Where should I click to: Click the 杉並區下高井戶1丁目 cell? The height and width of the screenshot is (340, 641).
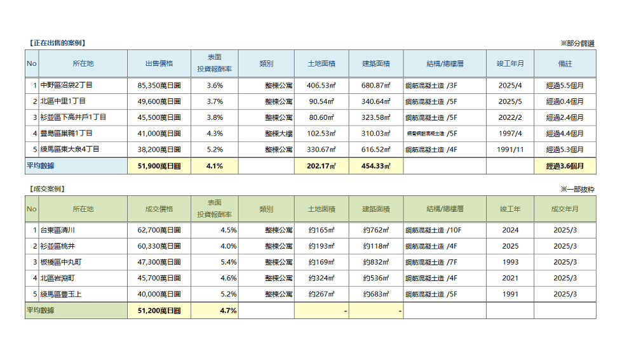tap(83, 117)
